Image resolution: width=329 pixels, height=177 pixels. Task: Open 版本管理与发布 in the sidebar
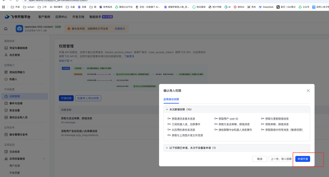(x=18, y=135)
